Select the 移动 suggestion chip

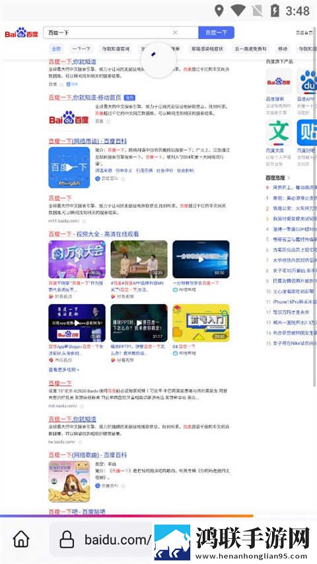[283, 49]
